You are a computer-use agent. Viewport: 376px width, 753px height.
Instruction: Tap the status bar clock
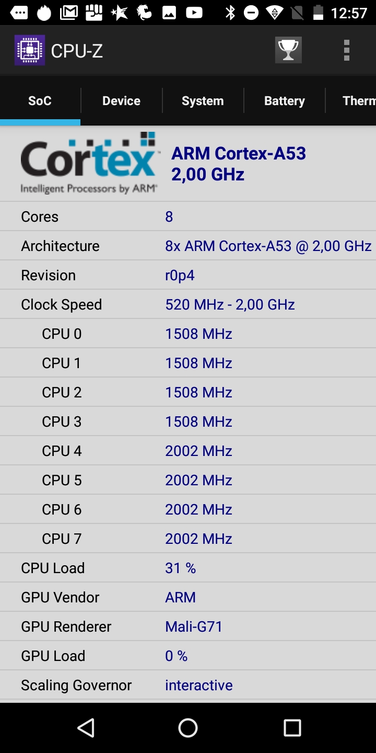tap(349, 13)
